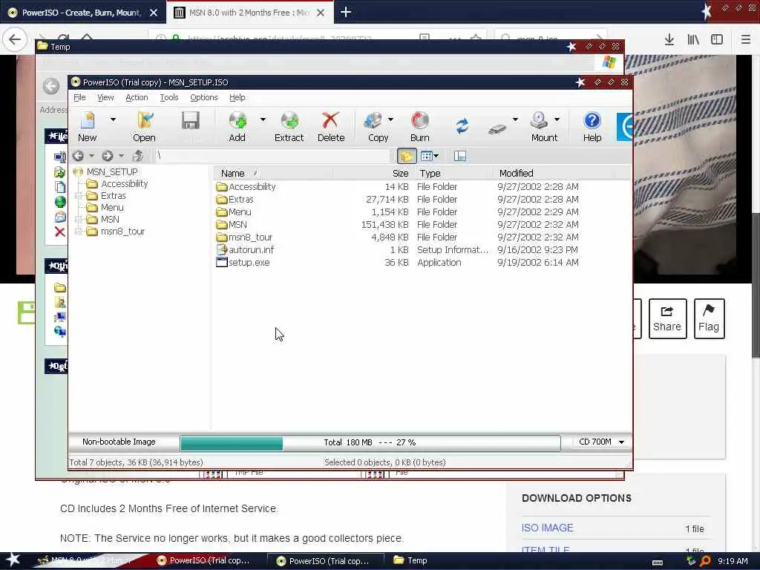Open the Mount button dropdown arrow
The width and height of the screenshot is (760, 570).
coord(557,119)
